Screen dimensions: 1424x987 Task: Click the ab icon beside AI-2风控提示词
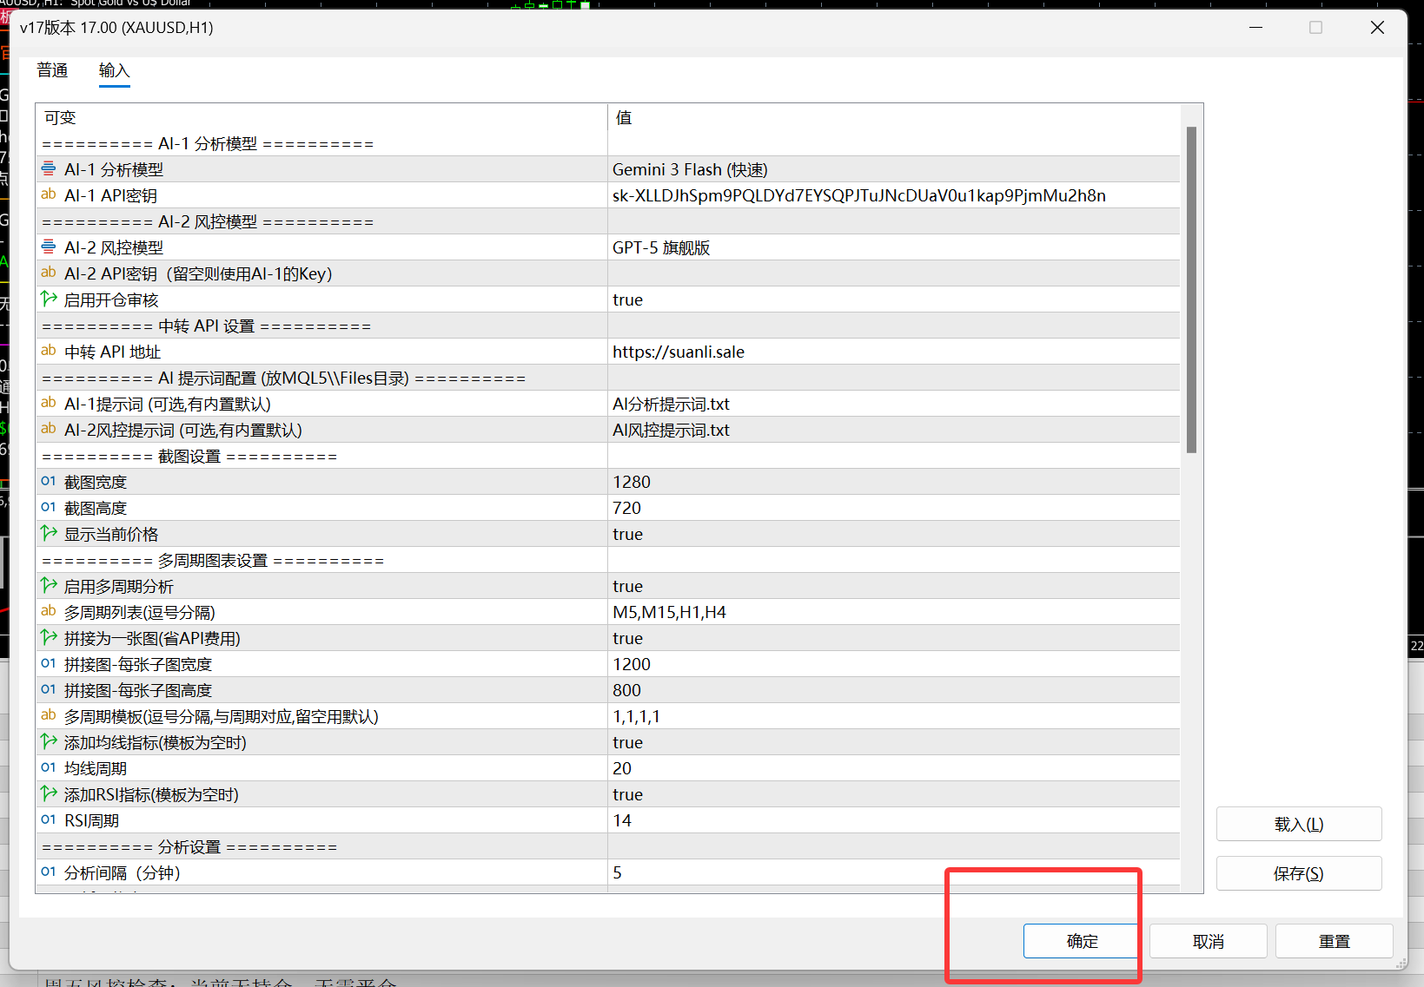49,429
